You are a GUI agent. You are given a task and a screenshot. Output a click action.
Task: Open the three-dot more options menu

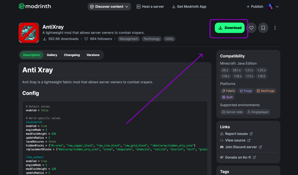275,28
